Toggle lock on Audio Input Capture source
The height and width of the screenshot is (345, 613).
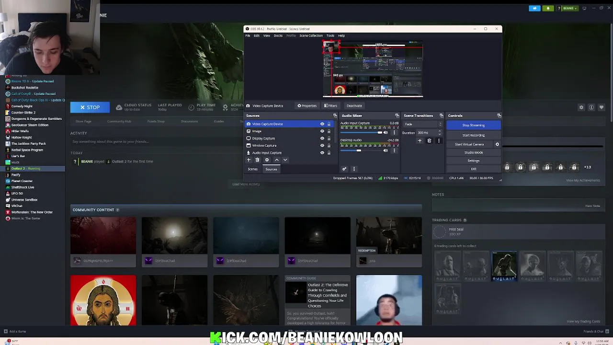tap(329, 153)
